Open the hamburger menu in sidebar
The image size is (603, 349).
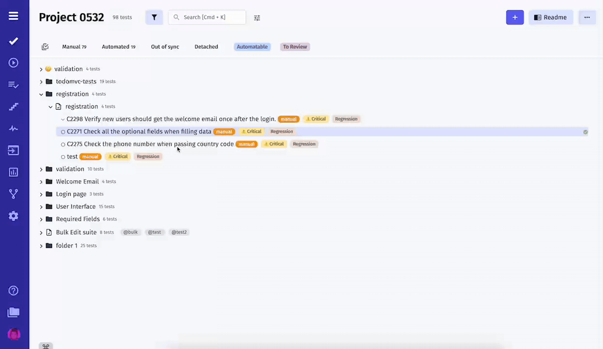coord(14,16)
